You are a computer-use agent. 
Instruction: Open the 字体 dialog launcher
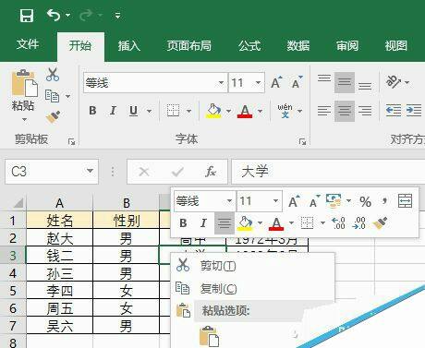(302, 141)
